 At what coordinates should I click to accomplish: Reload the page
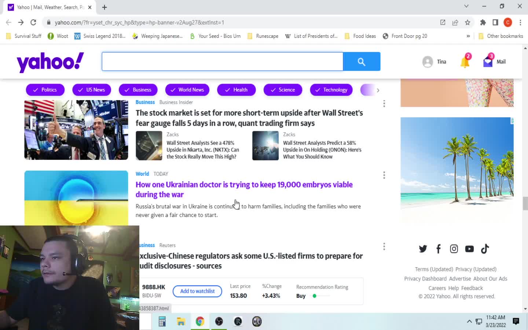click(x=33, y=22)
